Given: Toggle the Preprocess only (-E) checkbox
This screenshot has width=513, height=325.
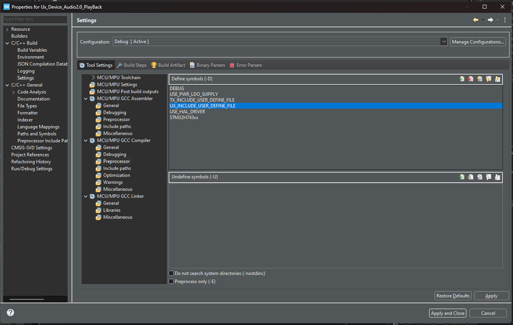Looking at the screenshot, I should [x=172, y=281].
